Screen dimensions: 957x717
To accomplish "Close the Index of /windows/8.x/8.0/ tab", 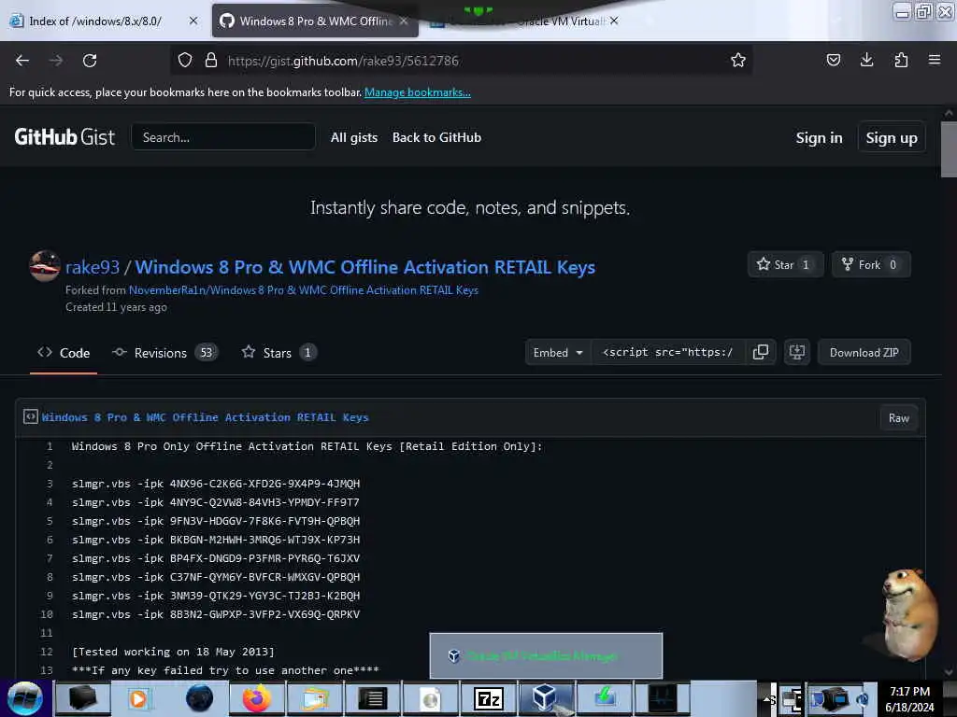I will (193, 21).
